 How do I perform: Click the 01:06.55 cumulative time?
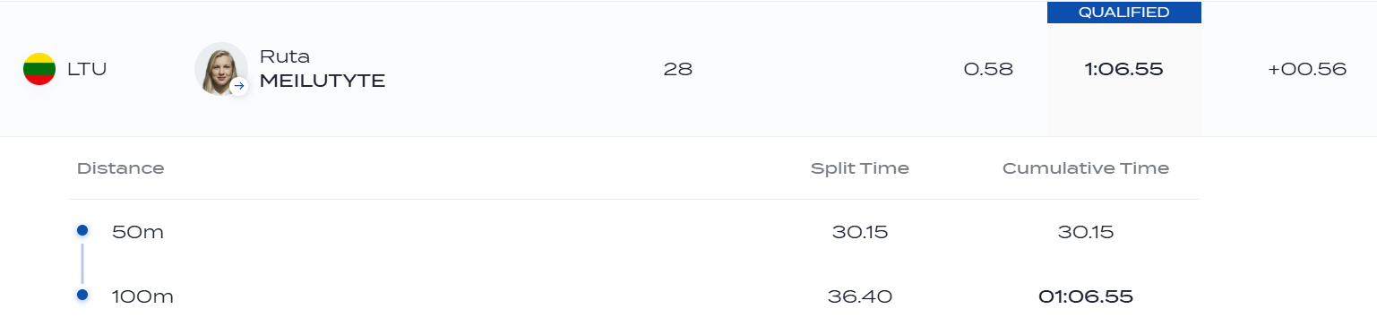(x=1086, y=296)
